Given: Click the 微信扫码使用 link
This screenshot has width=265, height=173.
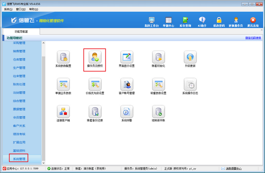Looking at the screenshot, I should [x=253, y=38].
